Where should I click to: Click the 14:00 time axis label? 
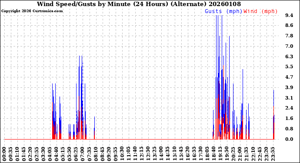pos(161,154)
